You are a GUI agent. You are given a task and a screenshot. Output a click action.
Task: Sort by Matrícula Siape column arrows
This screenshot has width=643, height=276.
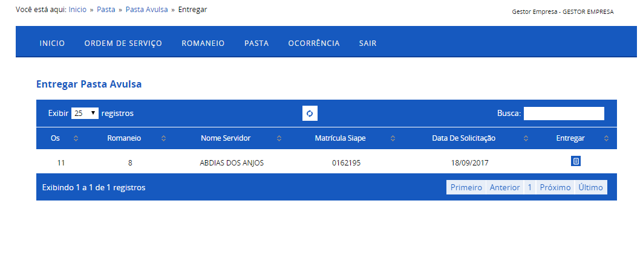coord(393,138)
